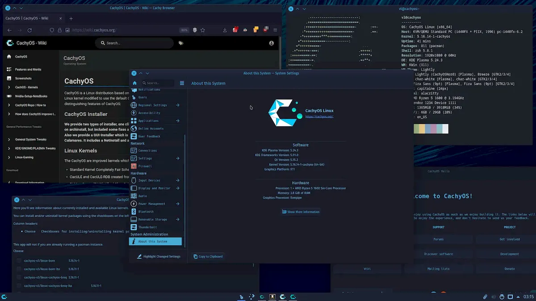Screen dimensions: 536x301
Task: Tick checkbox for cachyos-v3/linux-cachyos-bmq-lto
Action: tap(19, 285)
